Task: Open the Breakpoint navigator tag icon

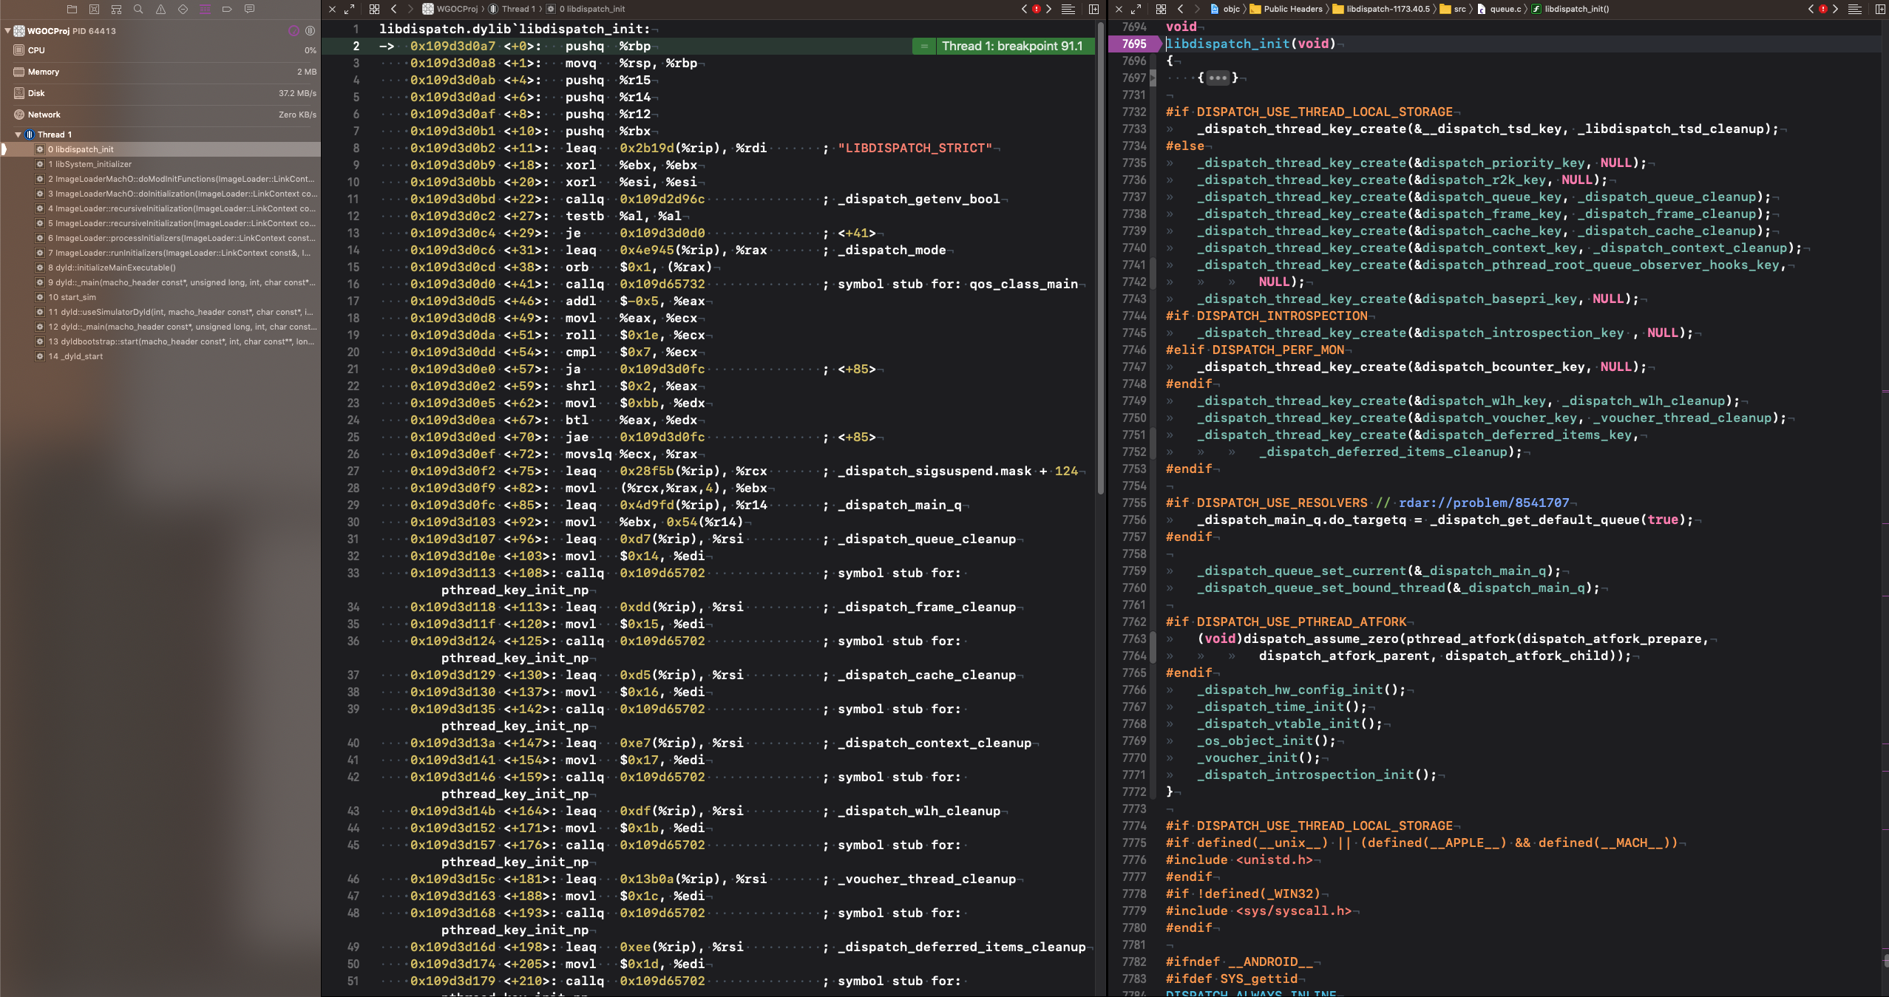Action: tap(227, 9)
